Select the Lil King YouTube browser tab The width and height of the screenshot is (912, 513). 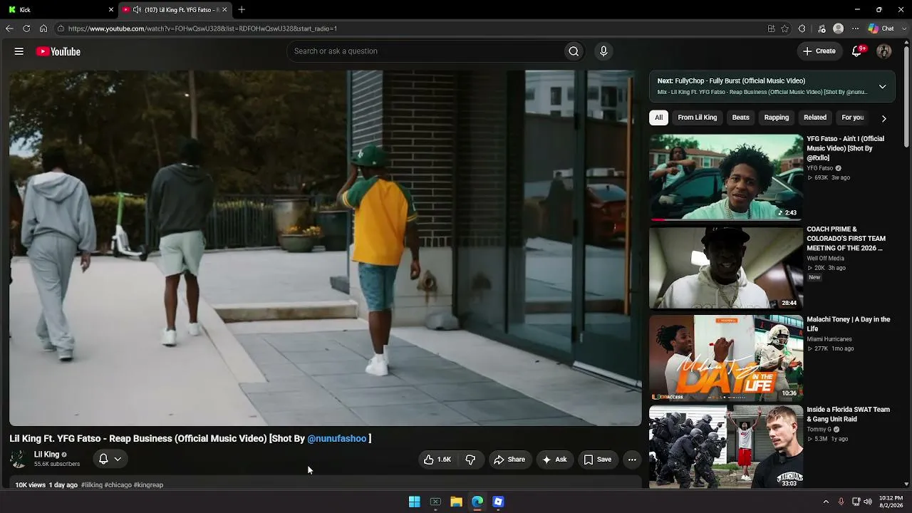175,9
